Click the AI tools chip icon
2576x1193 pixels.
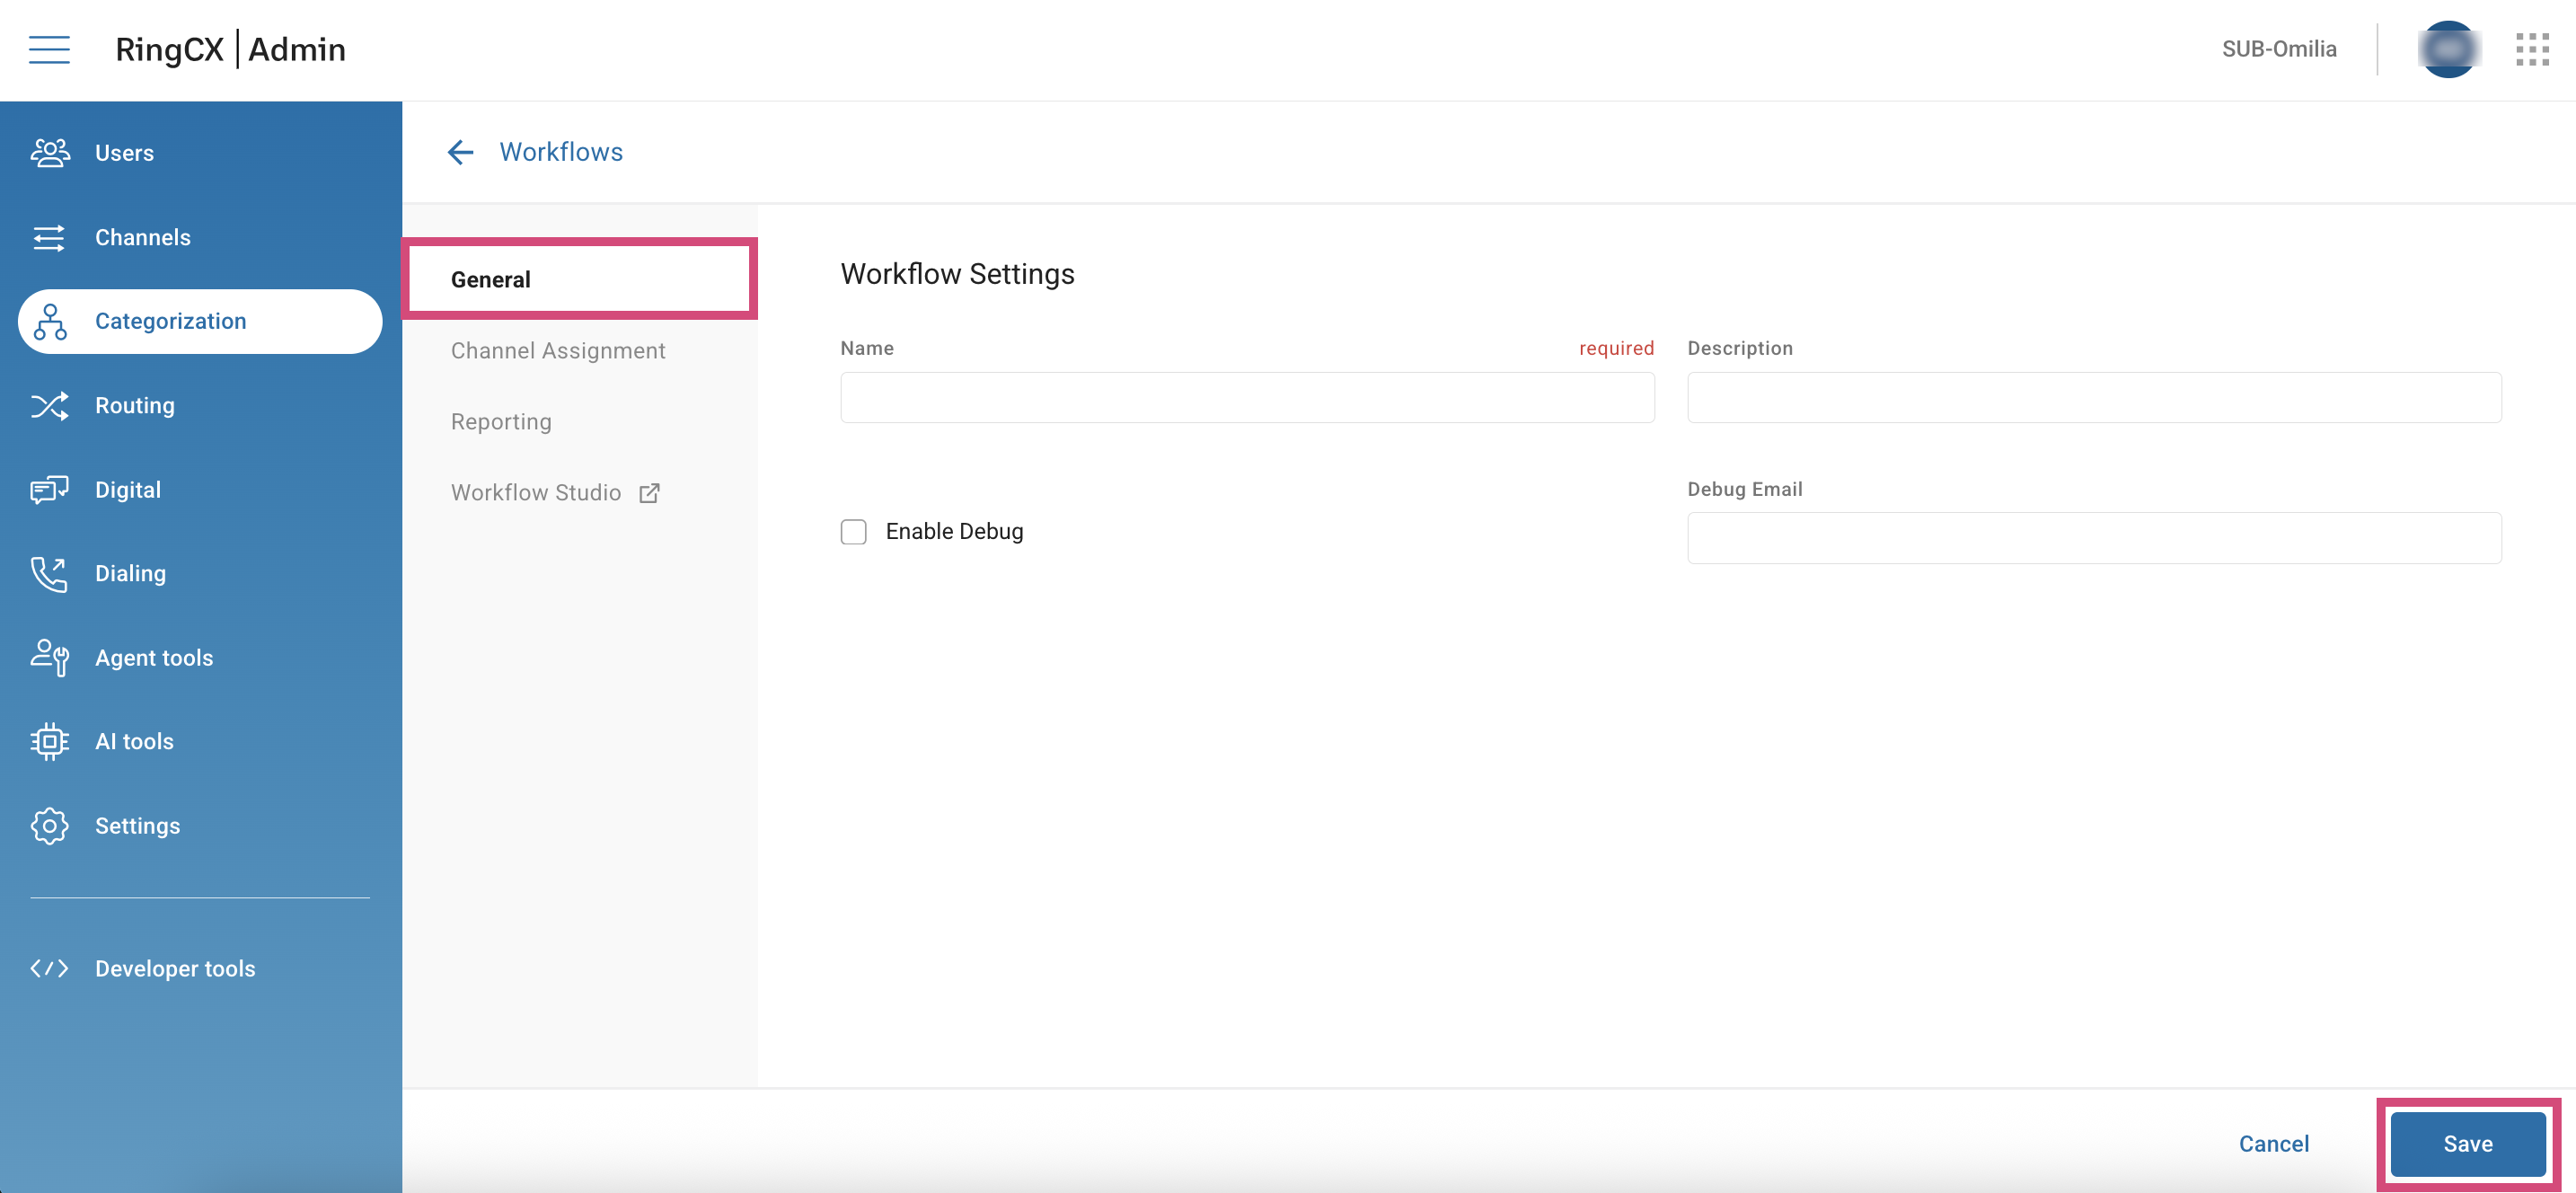pos(49,742)
